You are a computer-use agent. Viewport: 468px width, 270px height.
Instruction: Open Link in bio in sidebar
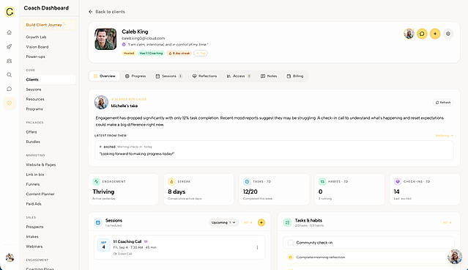(x=35, y=175)
